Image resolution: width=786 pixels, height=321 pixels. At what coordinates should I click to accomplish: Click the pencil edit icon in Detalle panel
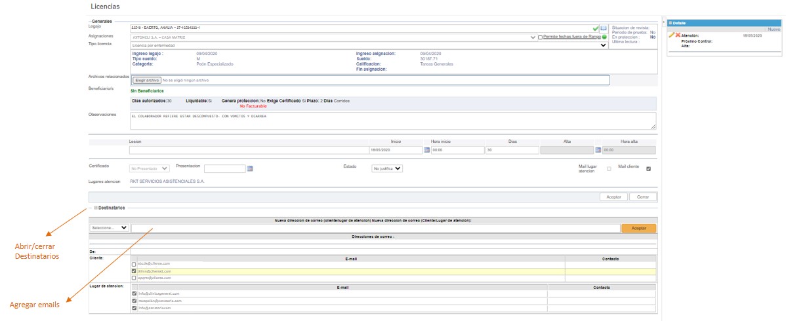click(x=671, y=35)
